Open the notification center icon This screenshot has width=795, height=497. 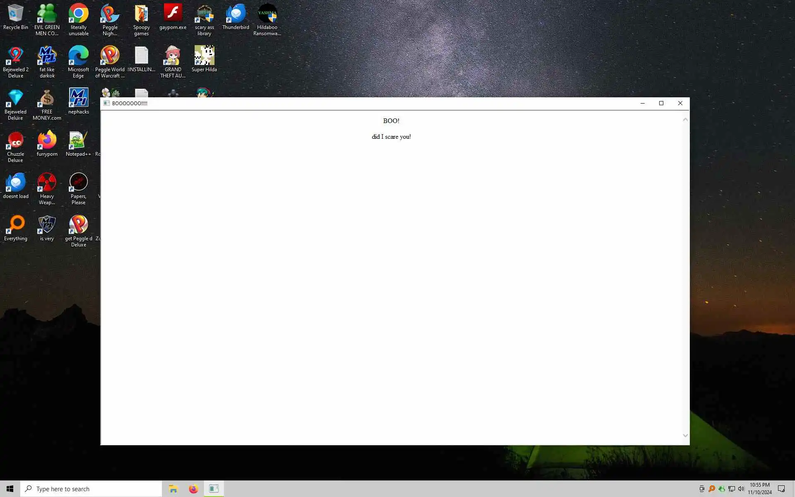781,489
